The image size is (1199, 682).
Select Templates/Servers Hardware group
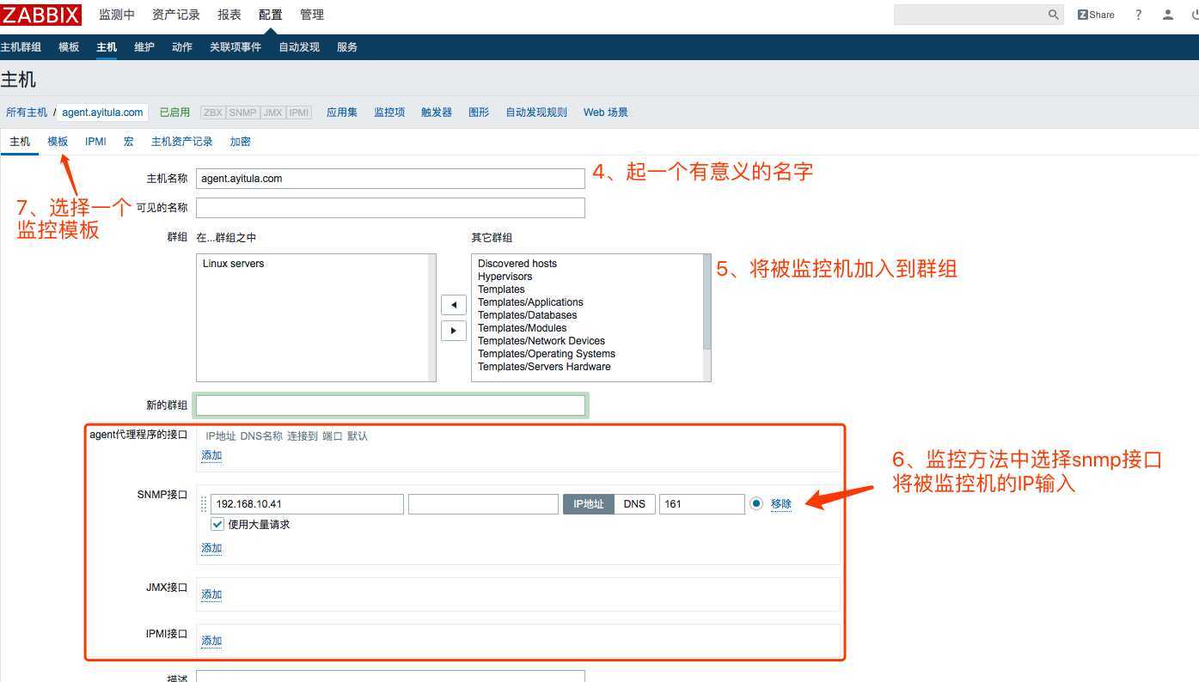544,367
